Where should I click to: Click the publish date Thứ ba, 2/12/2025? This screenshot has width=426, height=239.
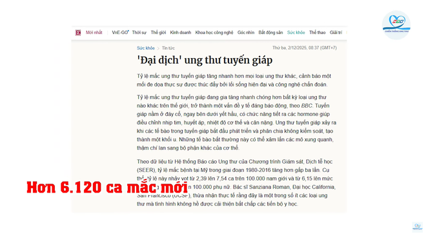[x=290, y=48]
